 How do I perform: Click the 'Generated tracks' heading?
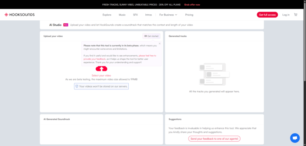[x=178, y=36]
